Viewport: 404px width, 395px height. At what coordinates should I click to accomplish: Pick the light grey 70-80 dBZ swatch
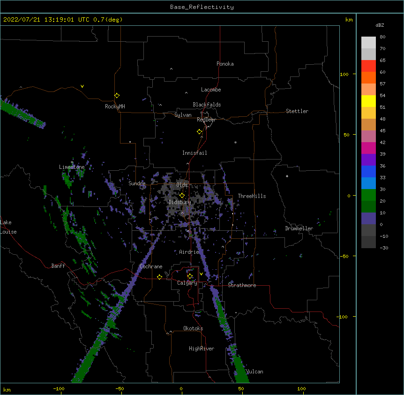click(x=368, y=42)
